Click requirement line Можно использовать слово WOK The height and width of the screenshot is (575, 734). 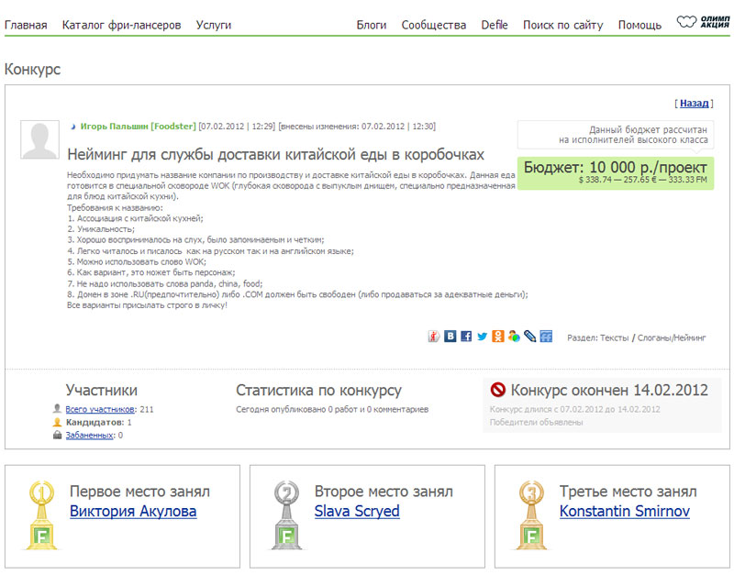pos(137,261)
